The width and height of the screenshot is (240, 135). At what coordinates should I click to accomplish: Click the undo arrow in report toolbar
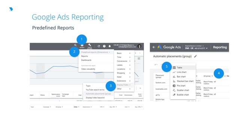point(156,64)
